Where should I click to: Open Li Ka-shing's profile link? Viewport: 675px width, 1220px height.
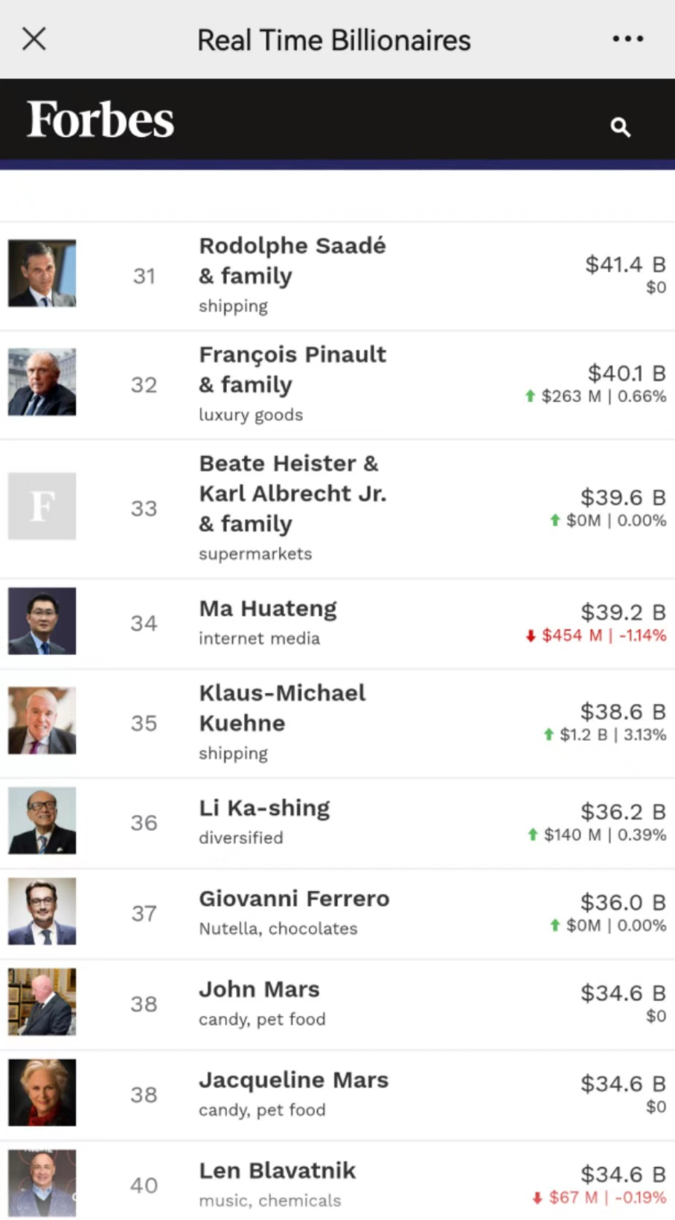(x=264, y=808)
